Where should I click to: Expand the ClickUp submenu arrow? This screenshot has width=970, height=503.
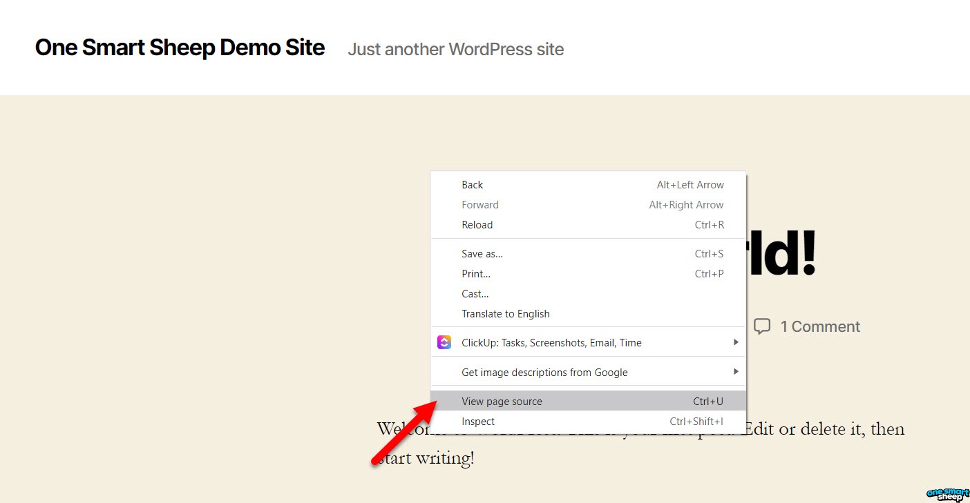click(736, 342)
